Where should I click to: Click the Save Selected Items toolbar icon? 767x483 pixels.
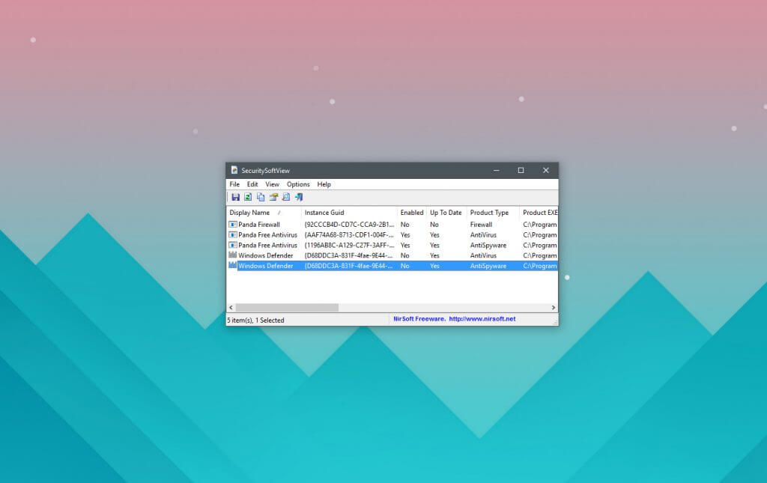pyautogui.click(x=235, y=197)
